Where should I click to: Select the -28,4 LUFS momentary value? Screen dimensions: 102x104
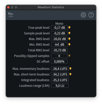coord(60,69)
